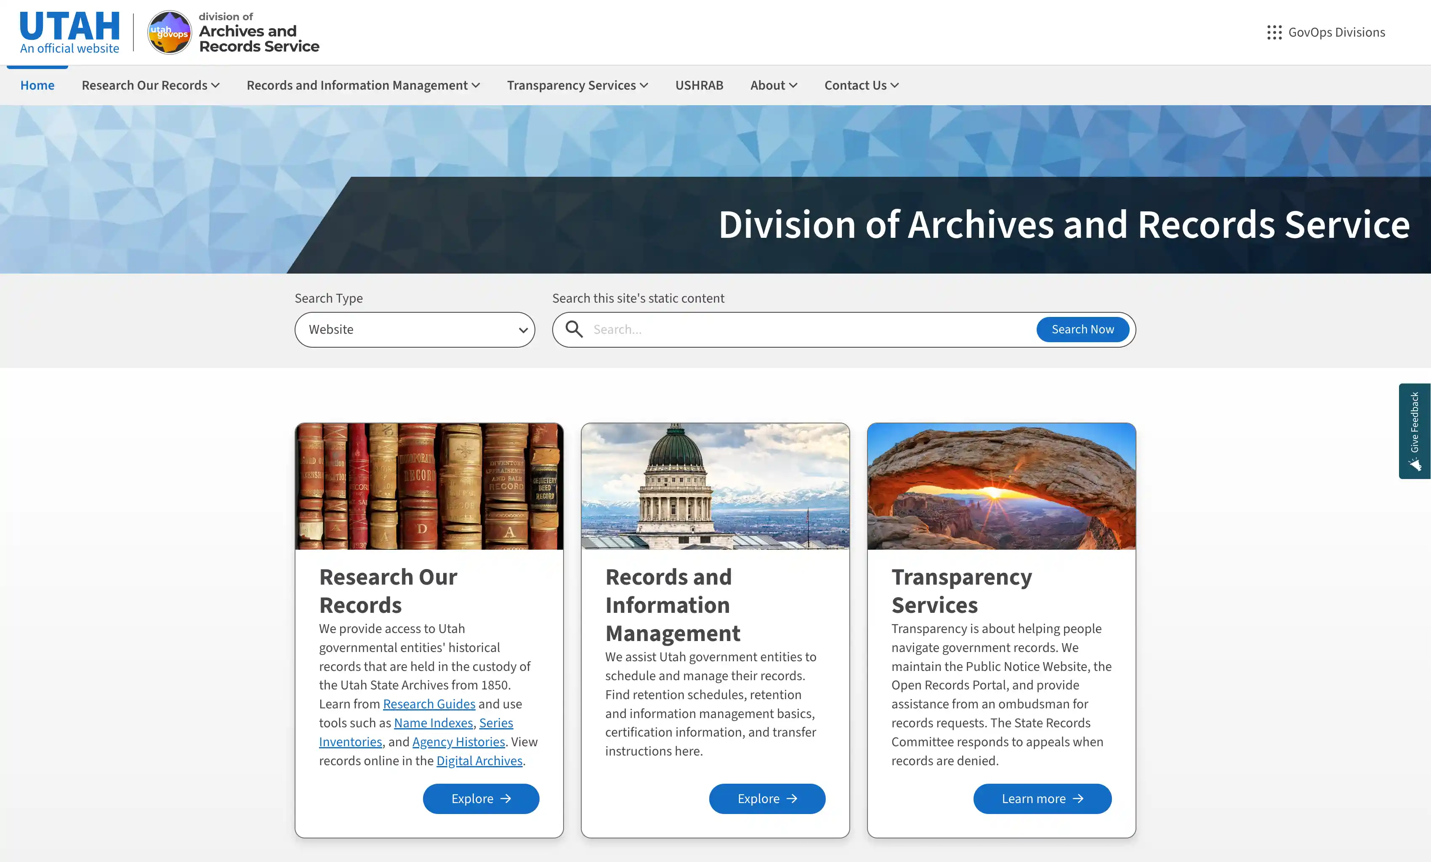Image resolution: width=1431 pixels, height=862 pixels.
Task: Click the Capitol building card image
Action: tap(715, 486)
